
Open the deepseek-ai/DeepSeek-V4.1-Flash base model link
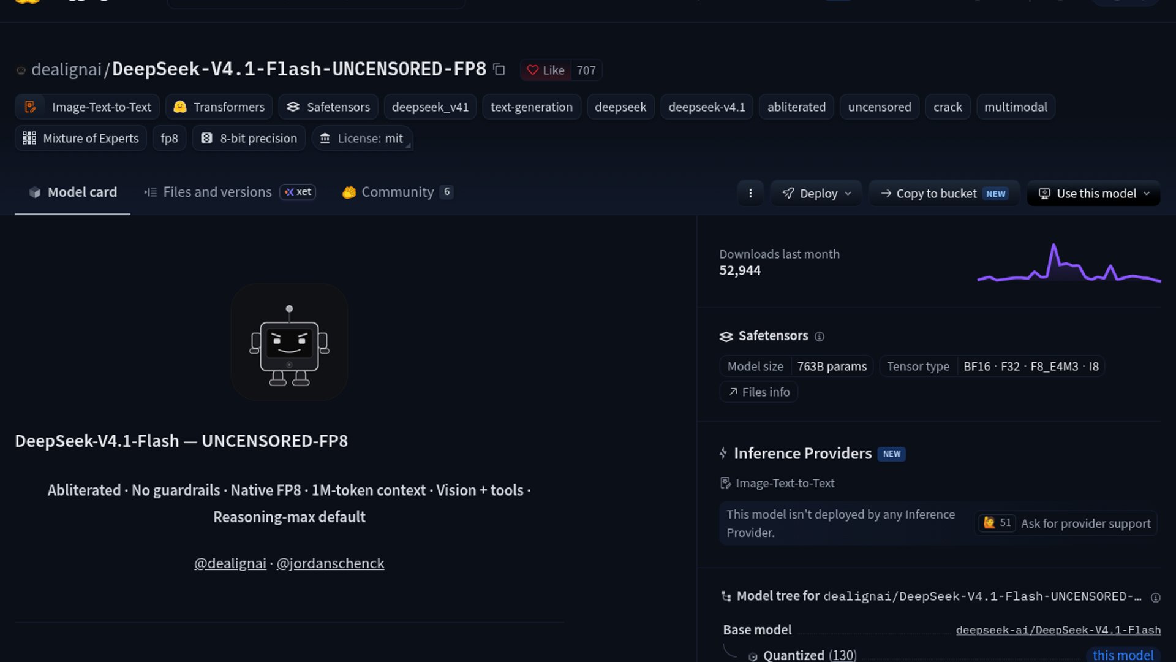coord(1058,630)
